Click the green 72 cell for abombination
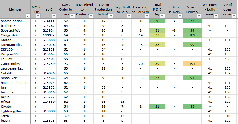The width and height of the screenshot is (238, 124). (x=192, y=21)
